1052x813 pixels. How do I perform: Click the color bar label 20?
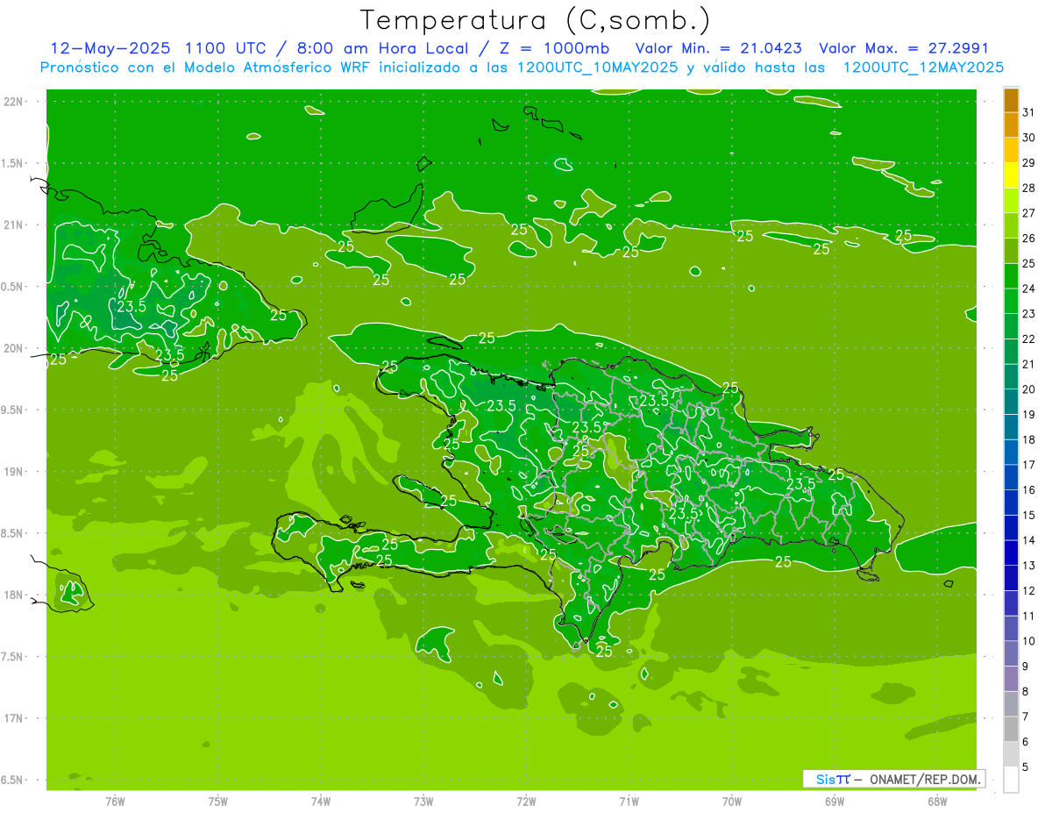(x=1029, y=389)
